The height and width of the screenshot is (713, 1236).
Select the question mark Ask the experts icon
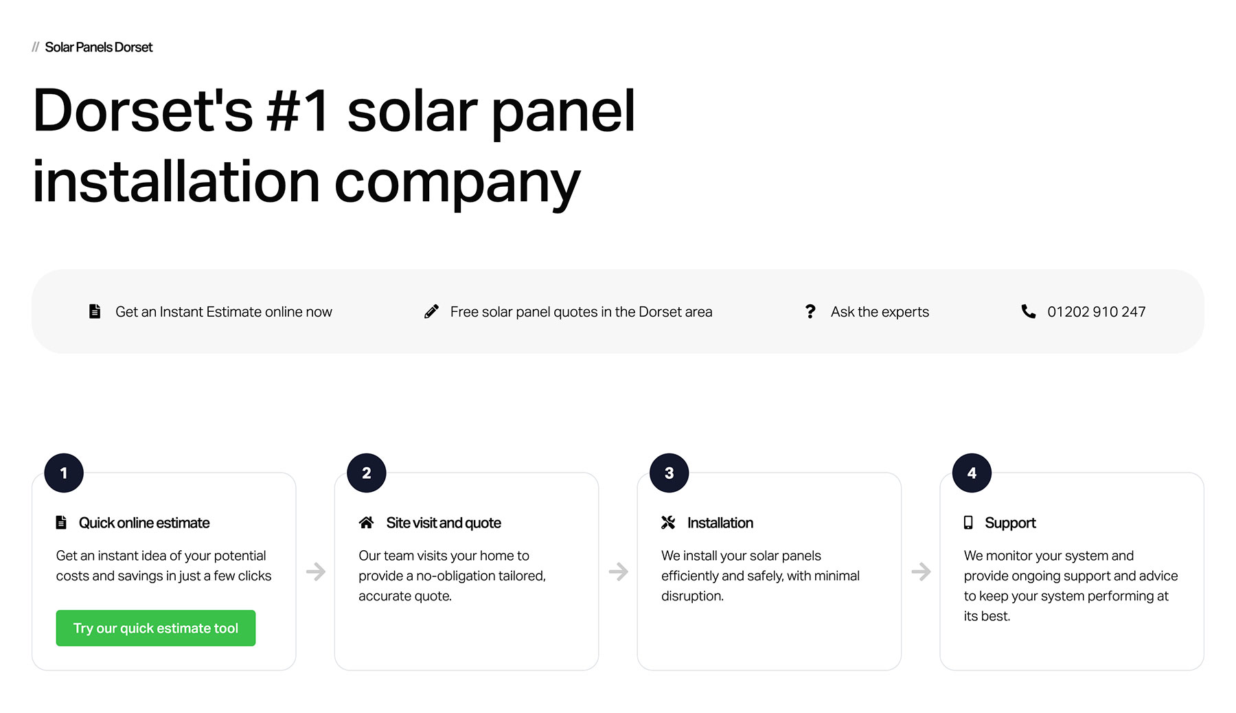[810, 311]
